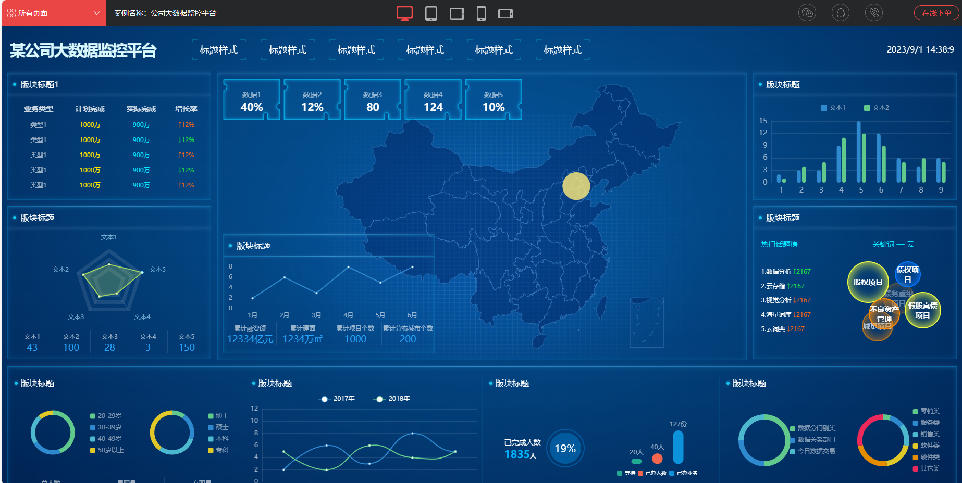Click the 在线下单 button
Image resolution: width=962 pixels, height=483 pixels.
[936, 13]
